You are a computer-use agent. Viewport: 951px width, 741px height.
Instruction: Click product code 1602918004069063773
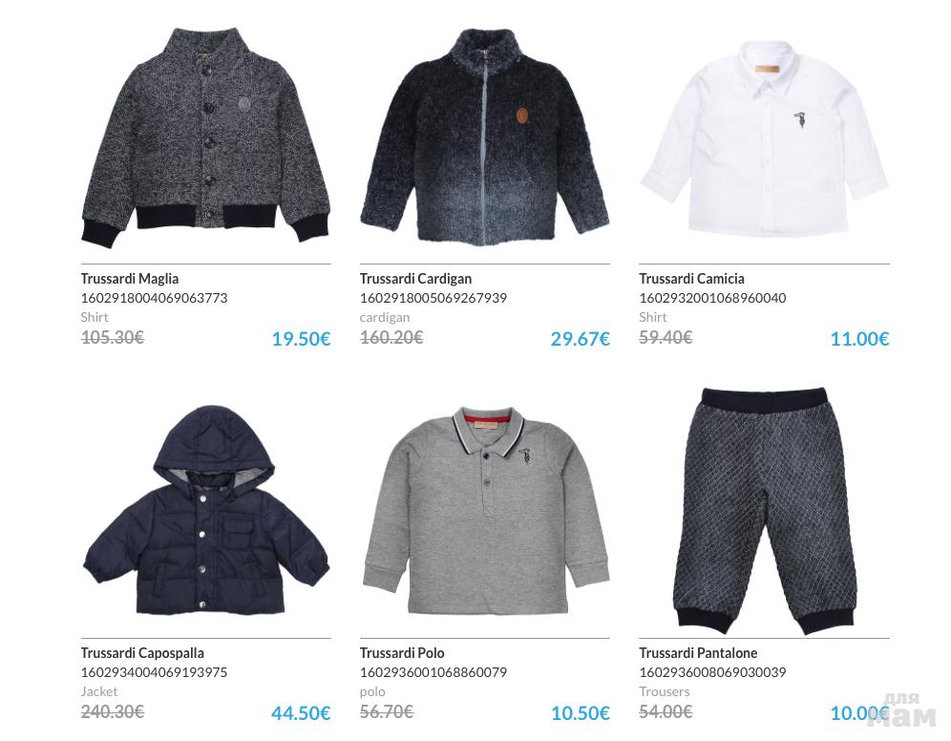click(154, 298)
